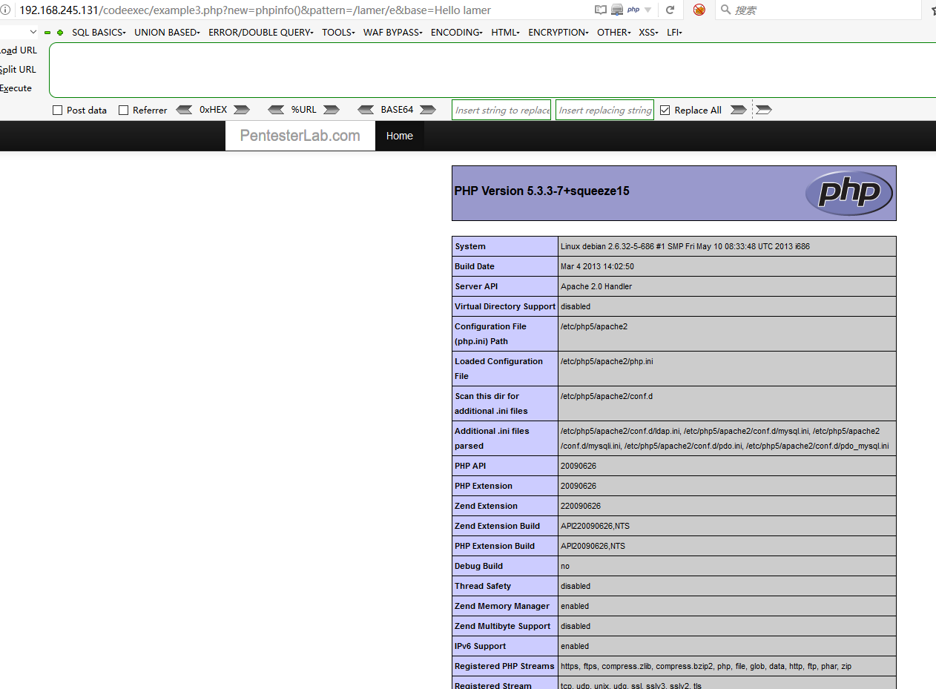The image size is (936, 689).
Task: Open the XSS menu
Action: (648, 33)
